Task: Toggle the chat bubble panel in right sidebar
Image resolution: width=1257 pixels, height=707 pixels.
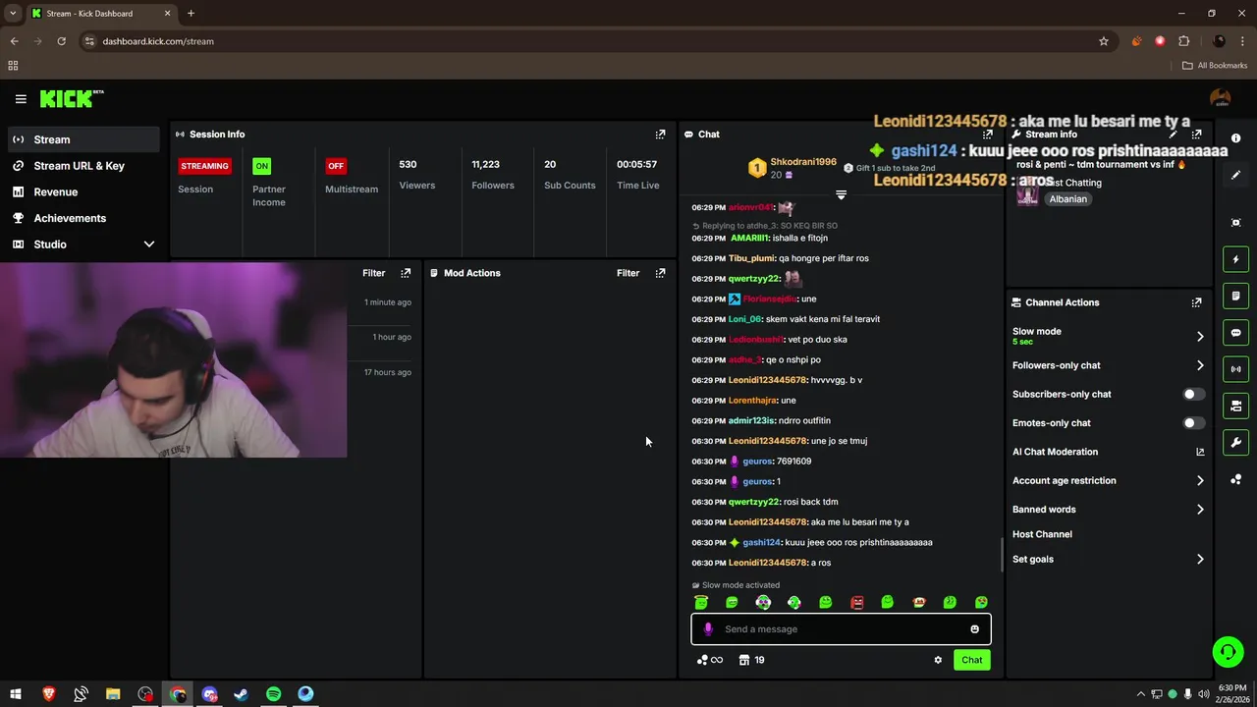Action: pos(1236,333)
